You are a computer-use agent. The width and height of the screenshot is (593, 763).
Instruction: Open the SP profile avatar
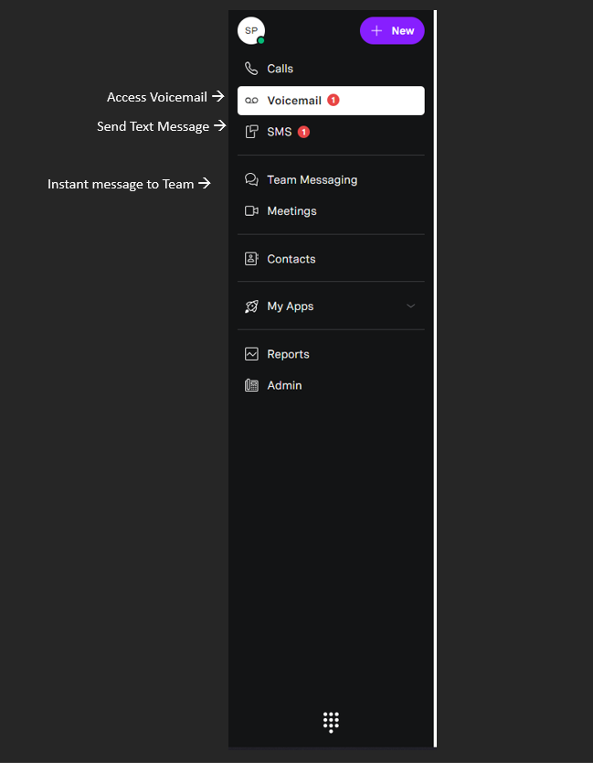(x=250, y=30)
